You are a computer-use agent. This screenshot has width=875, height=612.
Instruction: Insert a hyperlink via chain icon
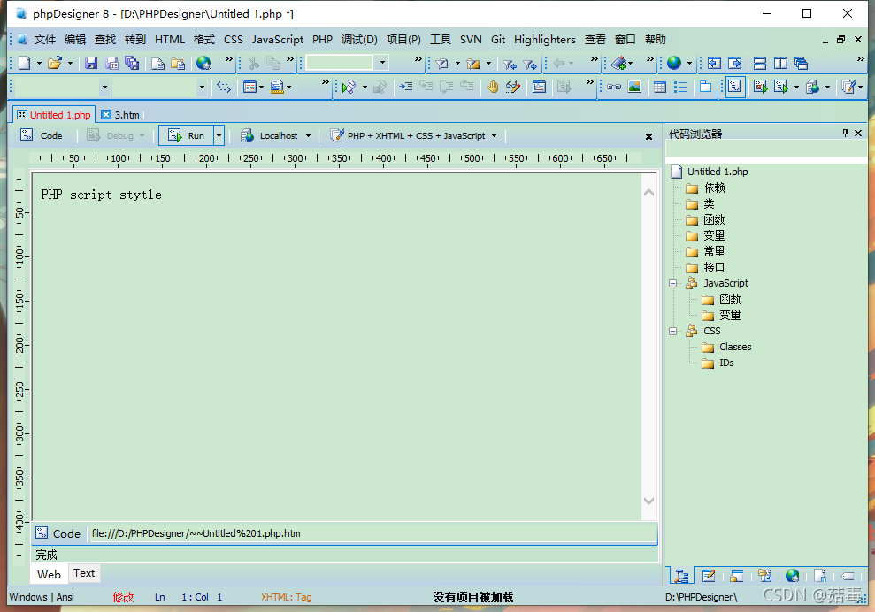tap(614, 87)
